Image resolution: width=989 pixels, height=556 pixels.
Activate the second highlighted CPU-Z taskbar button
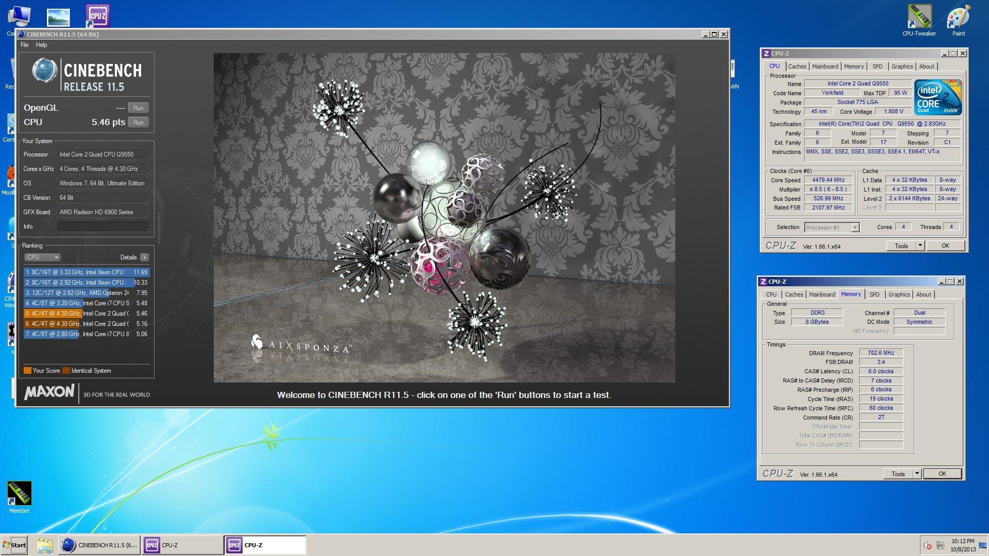(x=265, y=545)
